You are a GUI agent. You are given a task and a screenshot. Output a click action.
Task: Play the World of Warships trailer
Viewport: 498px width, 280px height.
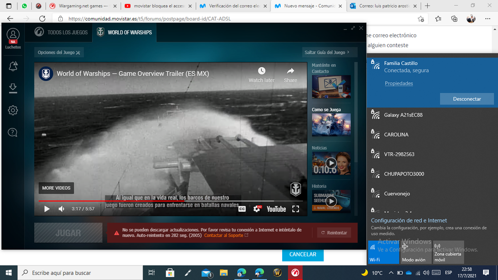pyautogui.click(x=47, y=209)
